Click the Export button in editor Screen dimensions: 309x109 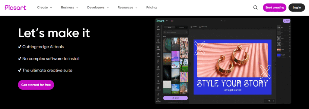287,21
